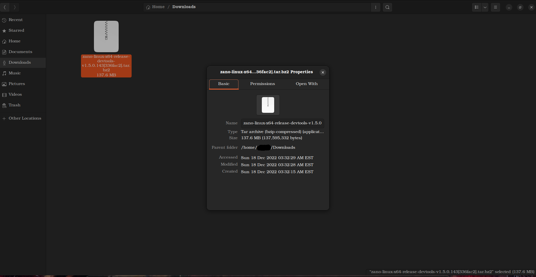Select the Videos sidebar entry
The height and width of the screenshot is (277, 536).
[x=15, y=94]
